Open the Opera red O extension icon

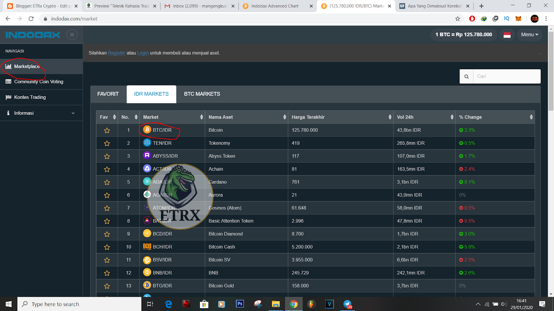coord(472,19)
